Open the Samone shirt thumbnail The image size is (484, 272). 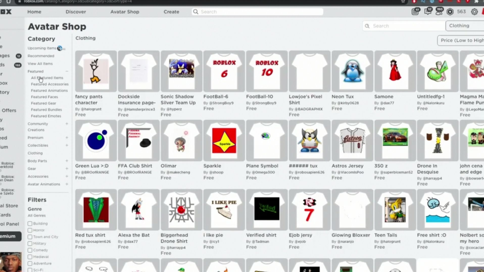[x=395, y=71]
